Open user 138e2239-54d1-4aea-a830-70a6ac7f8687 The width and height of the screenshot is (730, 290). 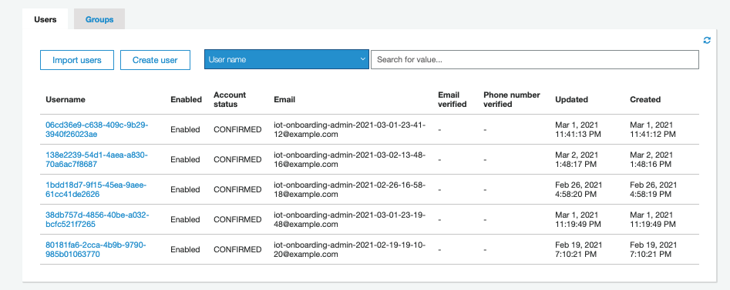pyautogui.click(x=97, y=159)
